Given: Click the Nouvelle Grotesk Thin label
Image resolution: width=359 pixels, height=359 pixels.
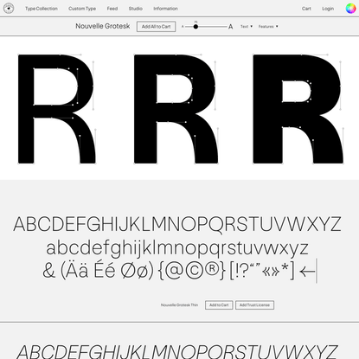Looking at the screenshot, I should coord(179,305).
